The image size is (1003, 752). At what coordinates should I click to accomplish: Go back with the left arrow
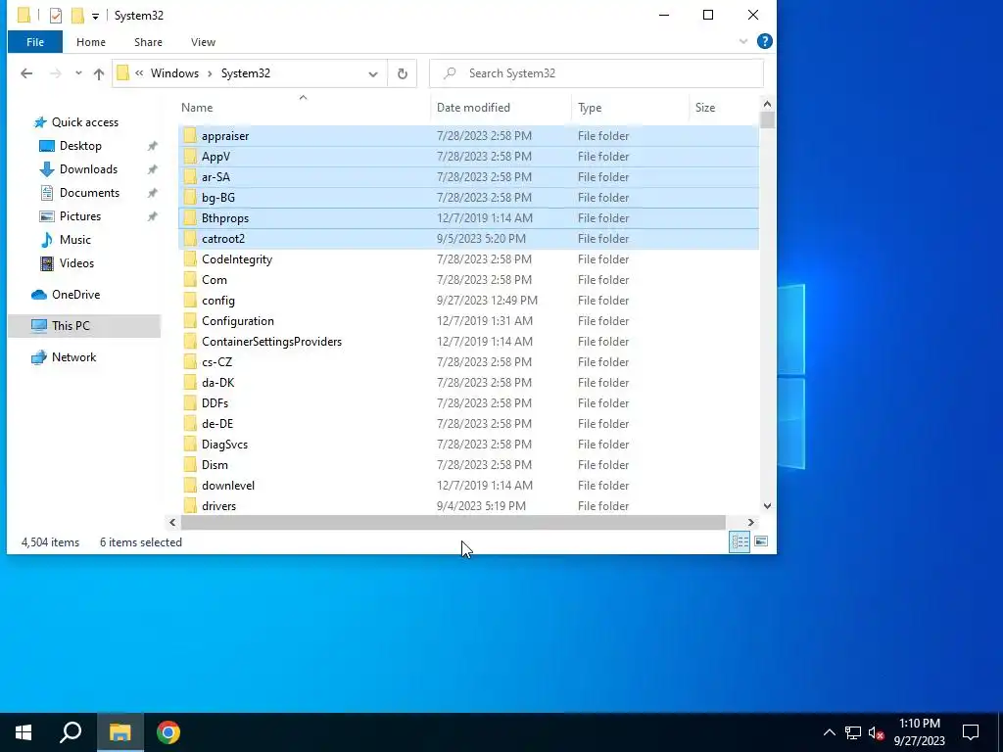[x=26, y=73]
